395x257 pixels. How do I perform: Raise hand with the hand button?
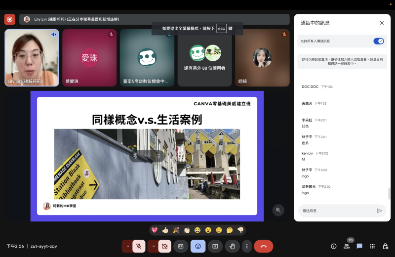click(232, 247)
